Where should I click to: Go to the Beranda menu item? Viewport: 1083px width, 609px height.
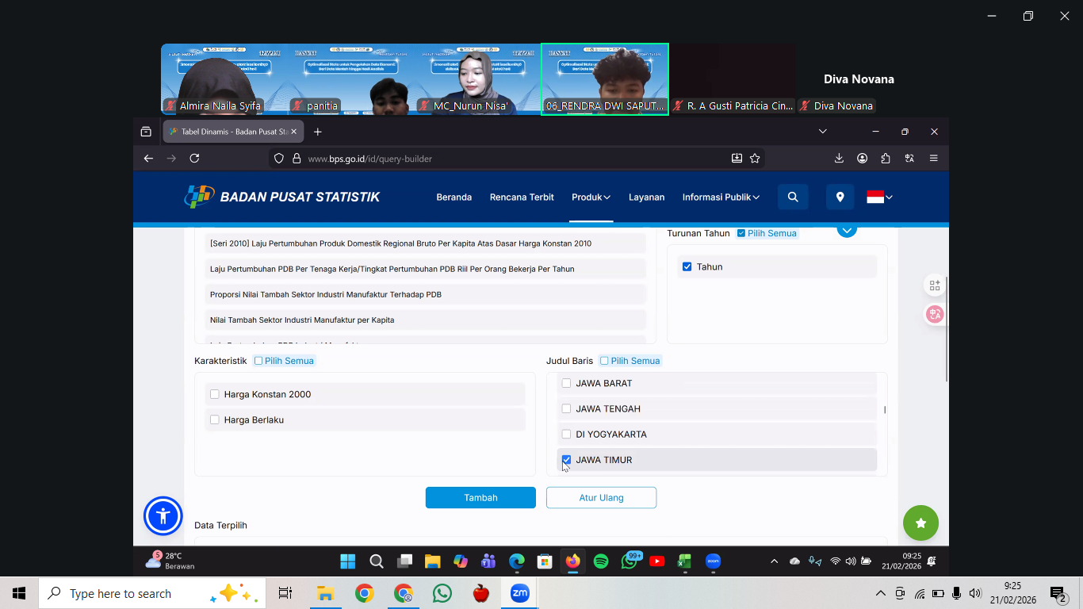(x=453, y=197)
